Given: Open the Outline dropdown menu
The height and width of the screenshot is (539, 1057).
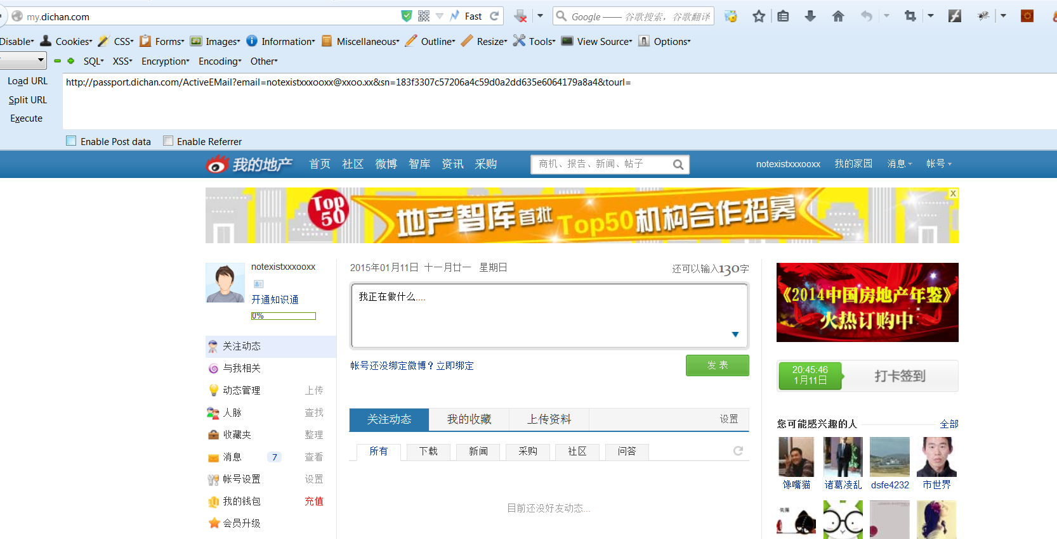Looking at the screenshot, I should [x=431, y=41].
